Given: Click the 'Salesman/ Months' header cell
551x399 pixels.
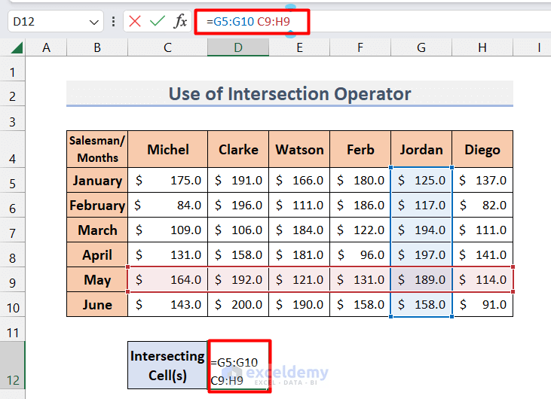Looking at the screenshot, I should point(97,149).
